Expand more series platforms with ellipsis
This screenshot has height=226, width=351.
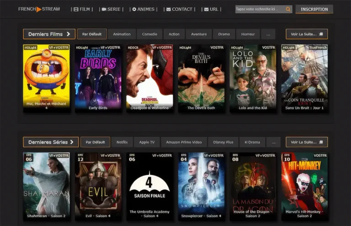pos(274,142)
